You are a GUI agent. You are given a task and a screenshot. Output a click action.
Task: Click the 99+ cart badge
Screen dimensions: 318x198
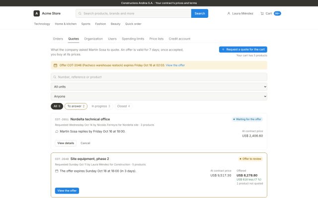(x=277, y=13)
